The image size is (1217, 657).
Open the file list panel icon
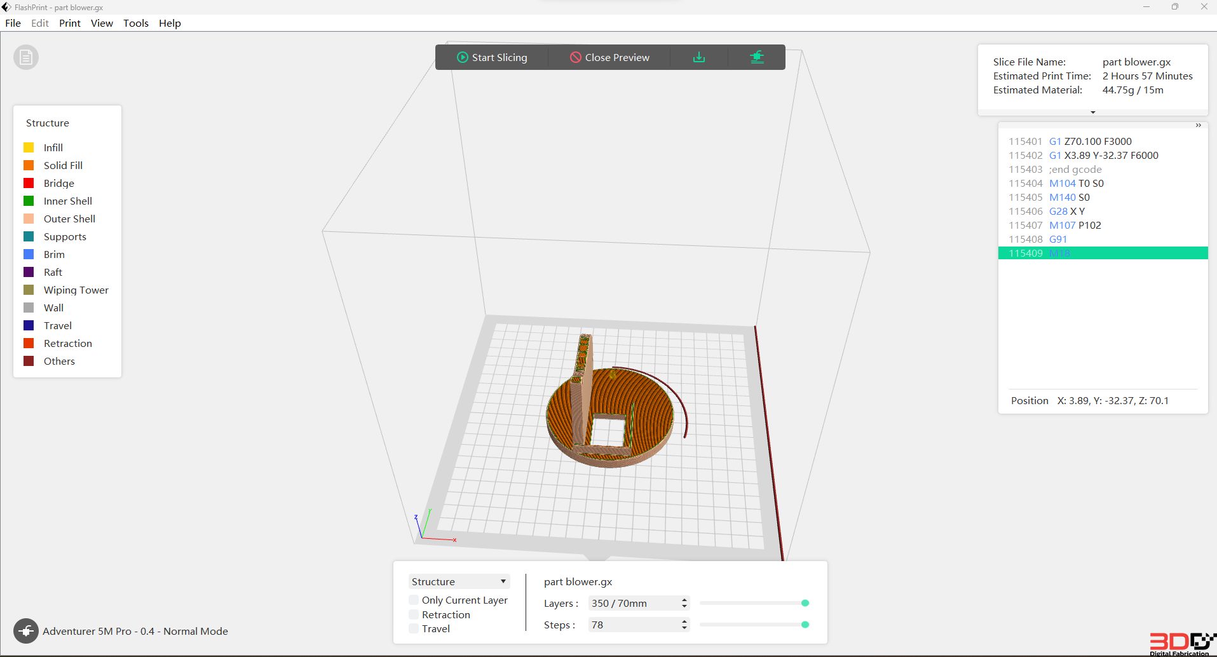tap(25, 57)
